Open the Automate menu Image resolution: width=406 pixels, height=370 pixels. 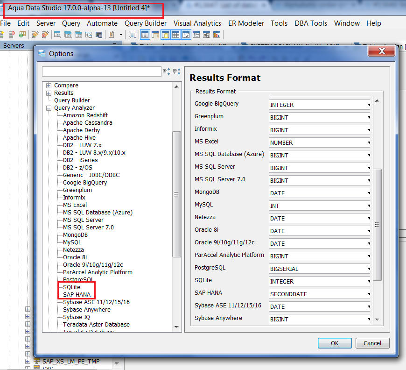click(102, 23)
